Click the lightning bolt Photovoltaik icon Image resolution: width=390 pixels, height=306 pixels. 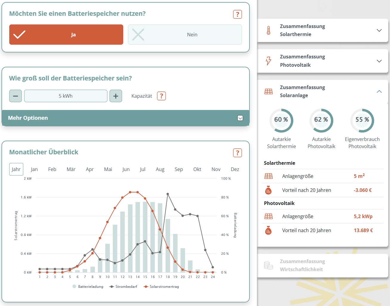[x=269, y=61]
